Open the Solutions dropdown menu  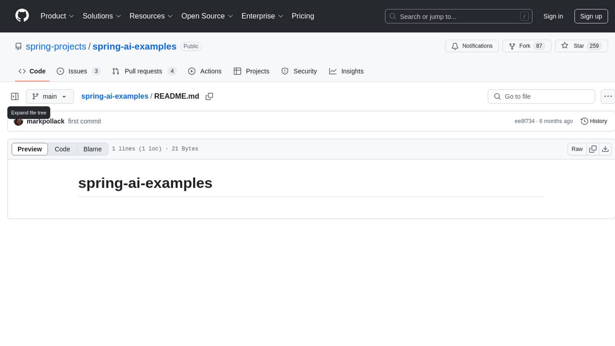coord(102,16)
